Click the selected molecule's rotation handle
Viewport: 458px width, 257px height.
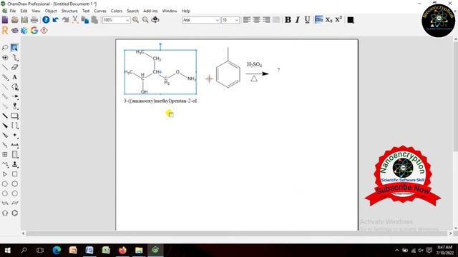160,44
